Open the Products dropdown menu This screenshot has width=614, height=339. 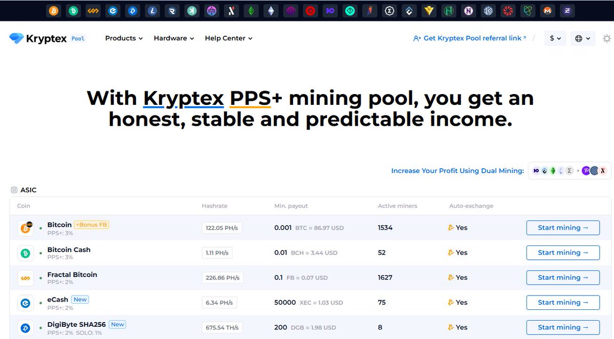(123, 38)
